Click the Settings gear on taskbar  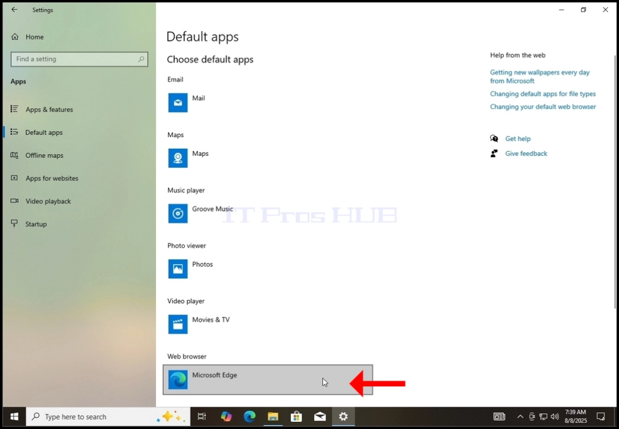pos(343,416)
